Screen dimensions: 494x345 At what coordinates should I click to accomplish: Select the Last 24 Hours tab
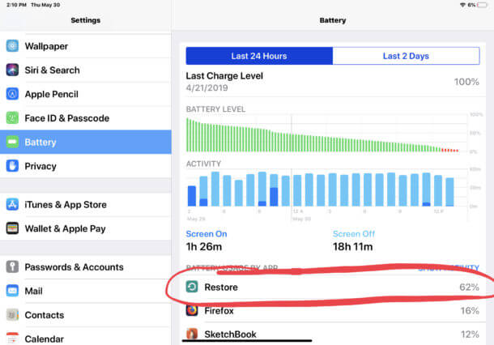click(259, 56)
